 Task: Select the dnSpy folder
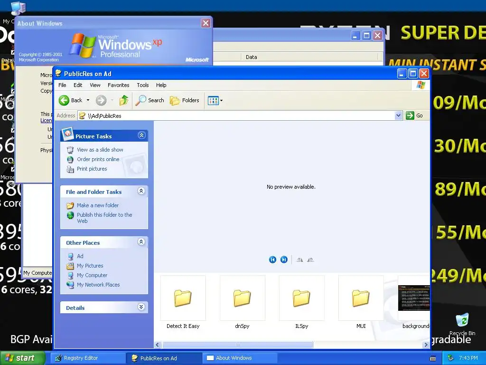[x=242, y=302]
